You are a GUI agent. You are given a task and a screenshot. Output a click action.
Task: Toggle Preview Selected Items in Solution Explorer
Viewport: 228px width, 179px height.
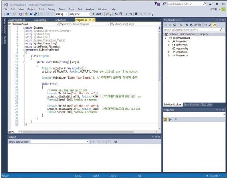[x=214, y=25]
